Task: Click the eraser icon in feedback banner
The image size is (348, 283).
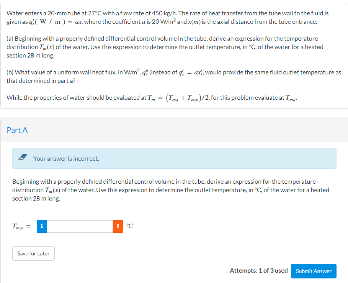Action: coord(23,157)
